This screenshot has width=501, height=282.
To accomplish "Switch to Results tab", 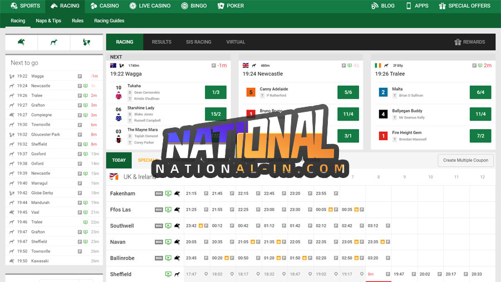I will [x=161, y=42].
